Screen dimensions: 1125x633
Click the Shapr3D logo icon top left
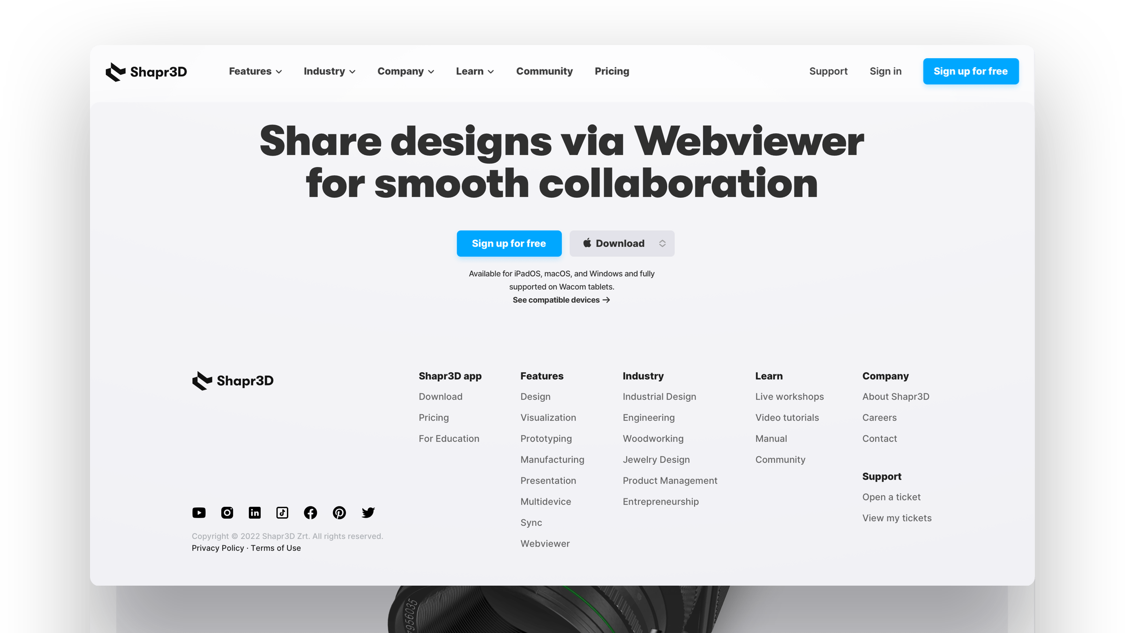[115, 71]
